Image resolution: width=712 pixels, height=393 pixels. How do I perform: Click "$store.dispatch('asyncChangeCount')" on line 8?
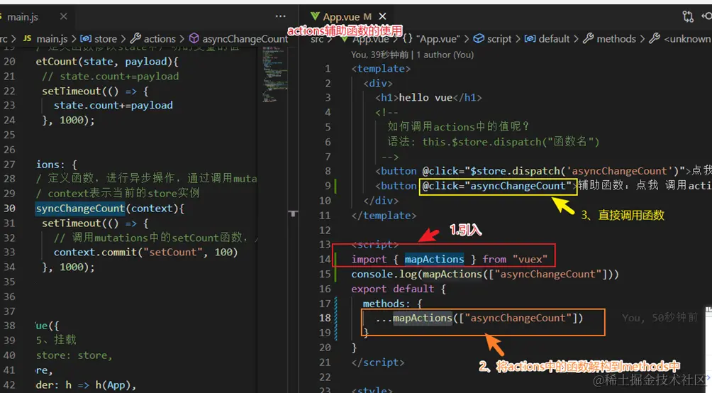(x=574, y=171)
